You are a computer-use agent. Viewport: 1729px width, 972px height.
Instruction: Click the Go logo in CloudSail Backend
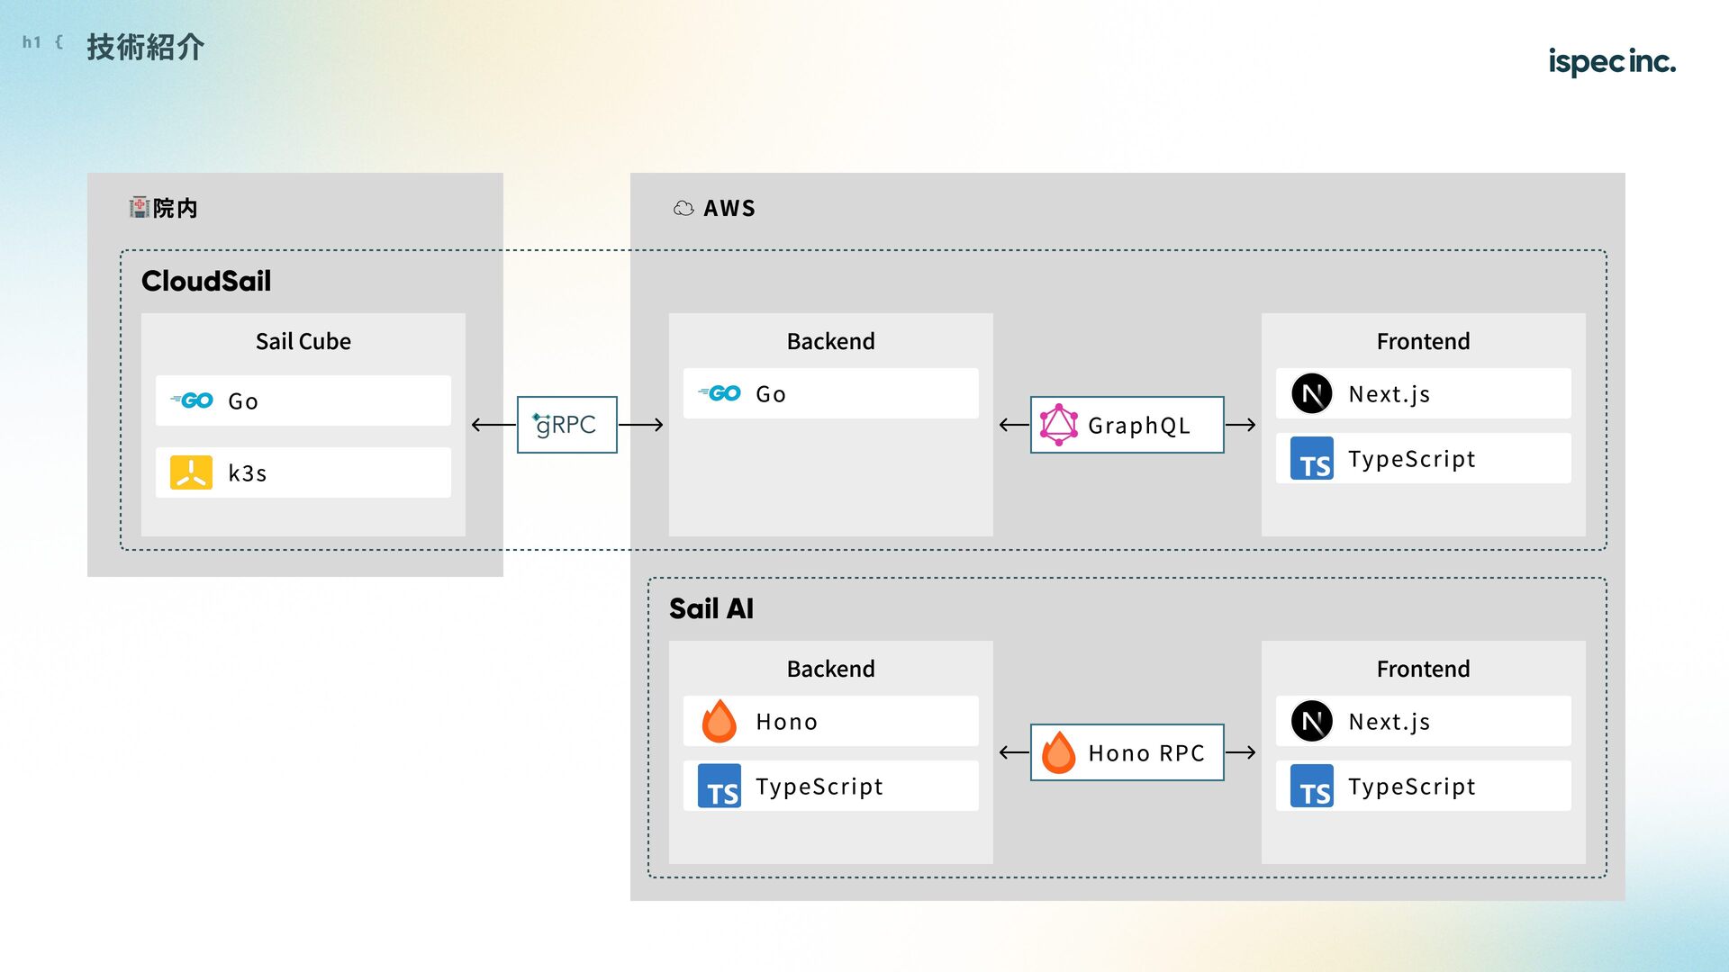[x=720, y=393]
